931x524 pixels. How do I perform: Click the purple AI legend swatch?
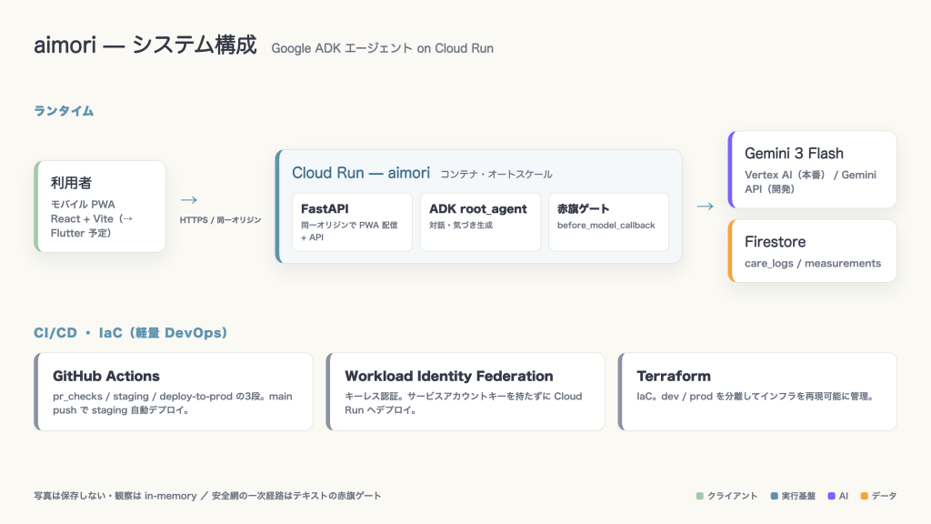point(832,496)
